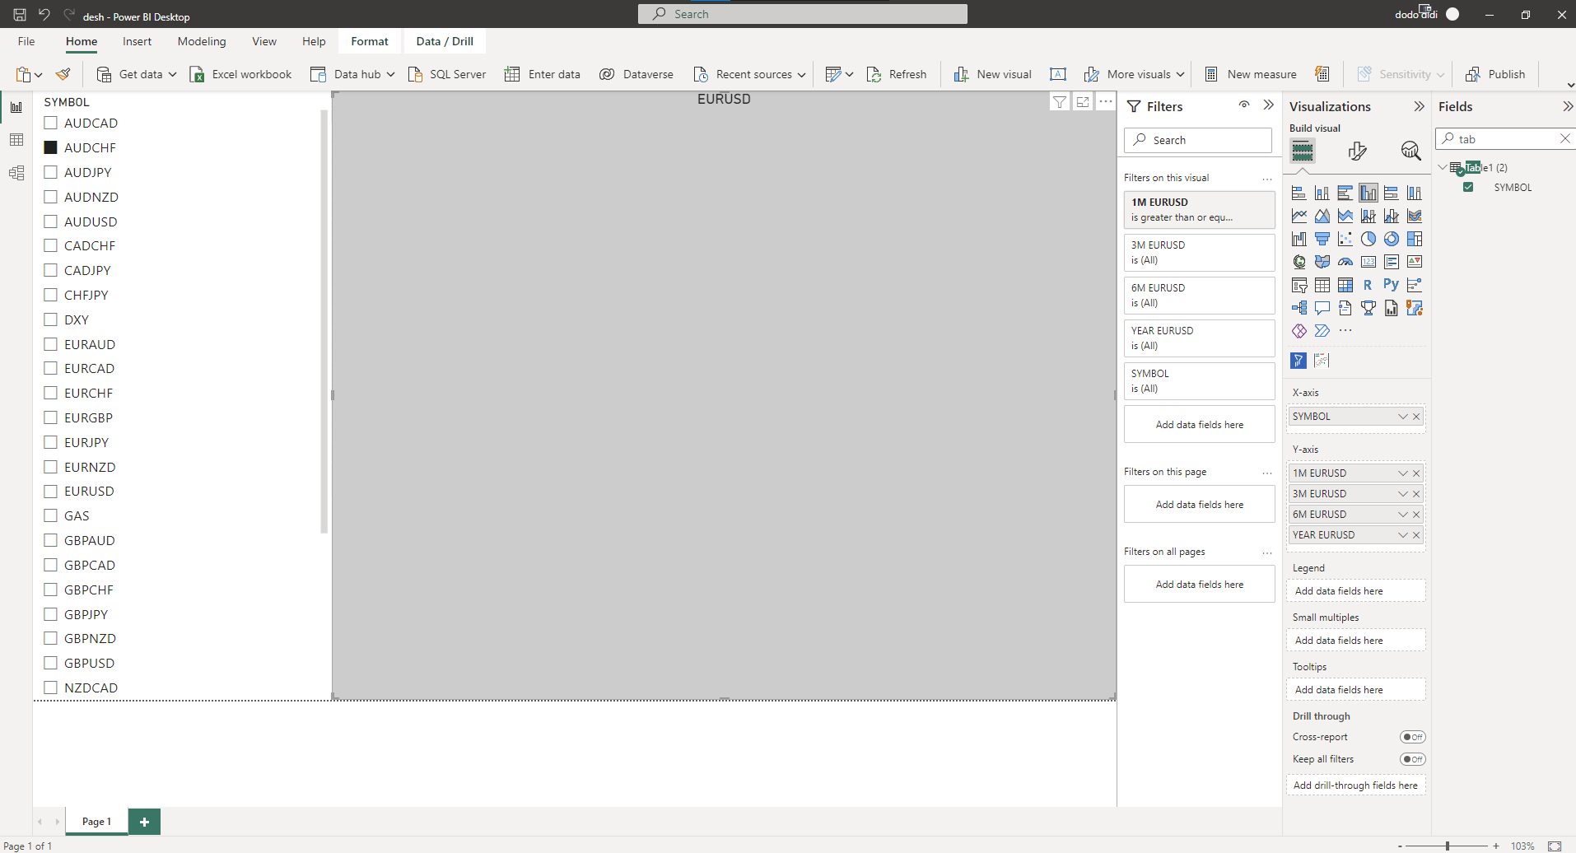Uncheck the SYMBOL field checkbox
This screenshot has width=1576, height=853.
tap(1468, 187)
